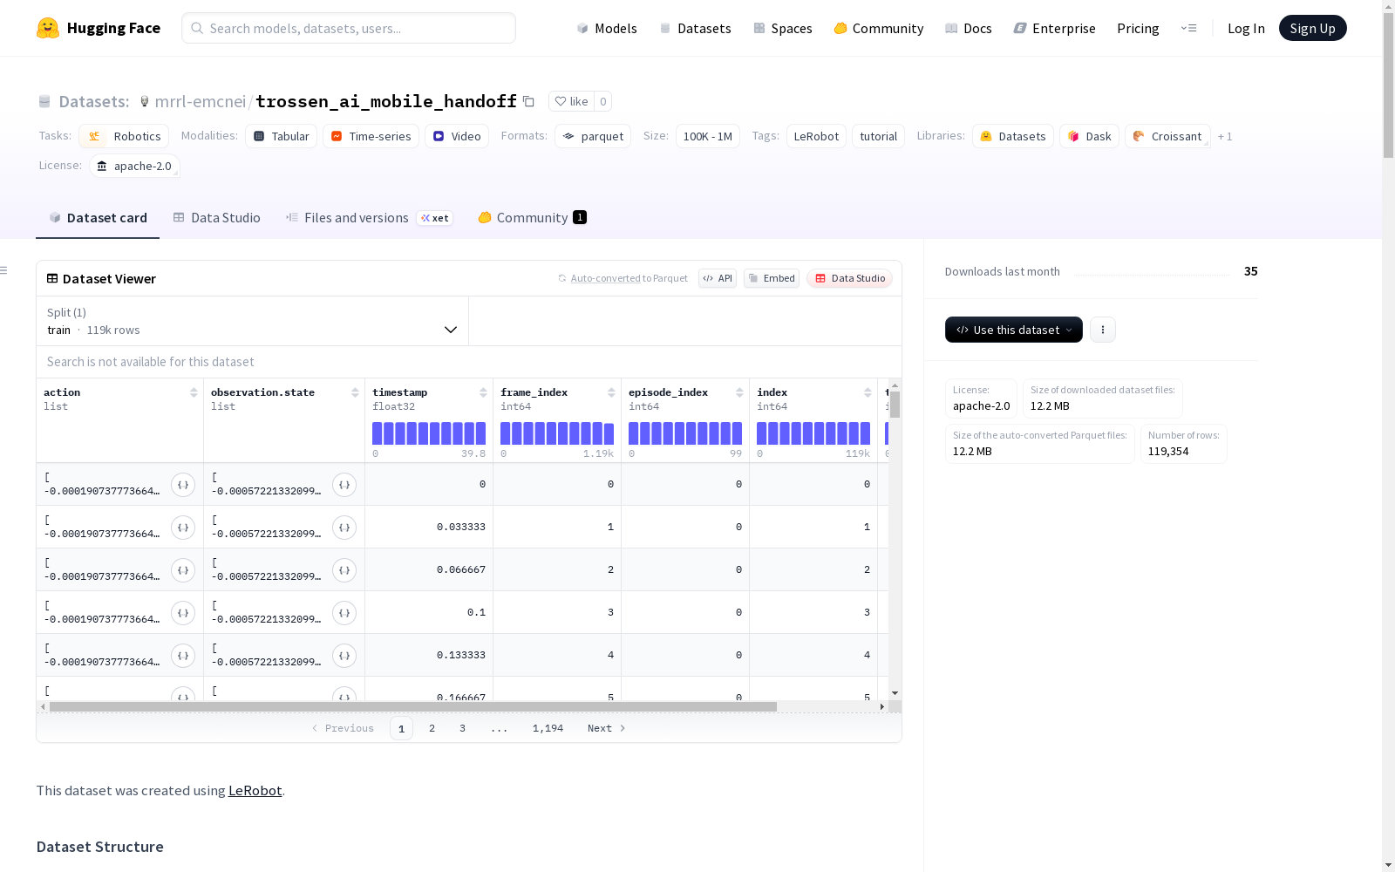Click the Robotics task tag
Image resolution: width=1395 pixels, height=872 pixels.
pos(124,136)
